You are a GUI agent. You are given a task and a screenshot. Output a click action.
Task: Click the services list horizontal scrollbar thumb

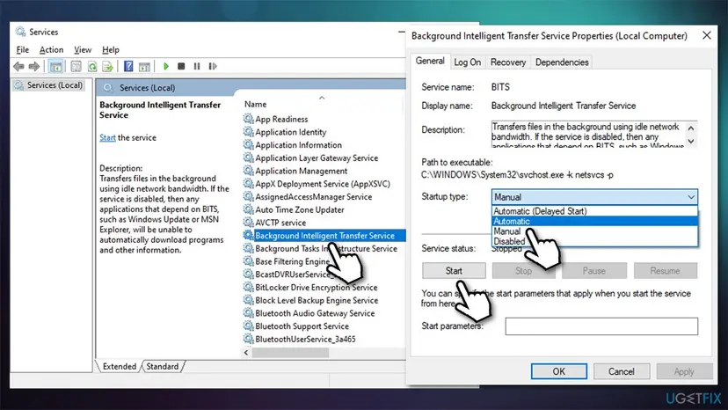click(x=291, y=353)
